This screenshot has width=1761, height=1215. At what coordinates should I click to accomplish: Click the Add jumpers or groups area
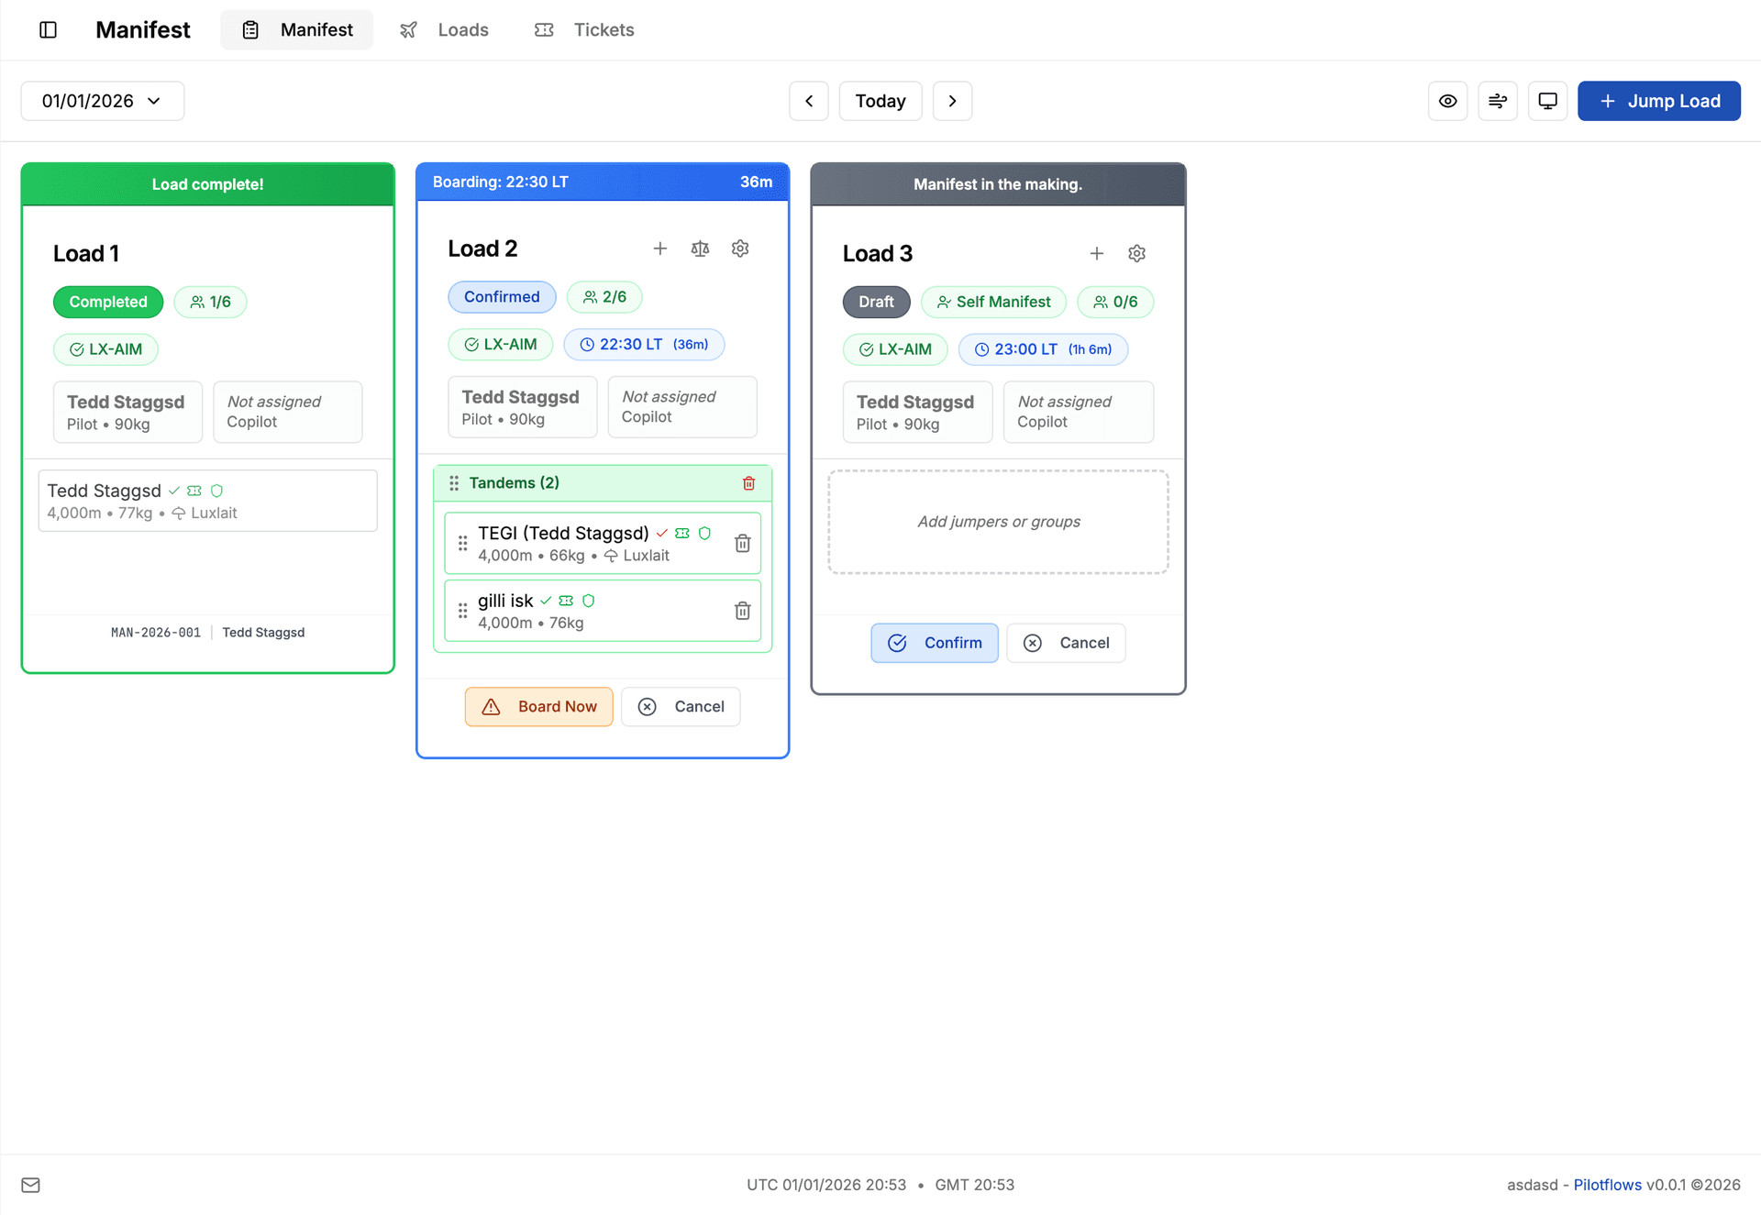coord(998,522)
